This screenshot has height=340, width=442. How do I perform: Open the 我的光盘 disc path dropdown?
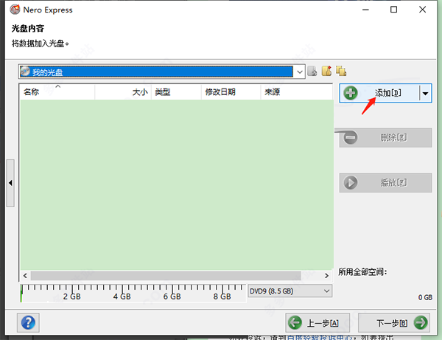pos(300,72)
